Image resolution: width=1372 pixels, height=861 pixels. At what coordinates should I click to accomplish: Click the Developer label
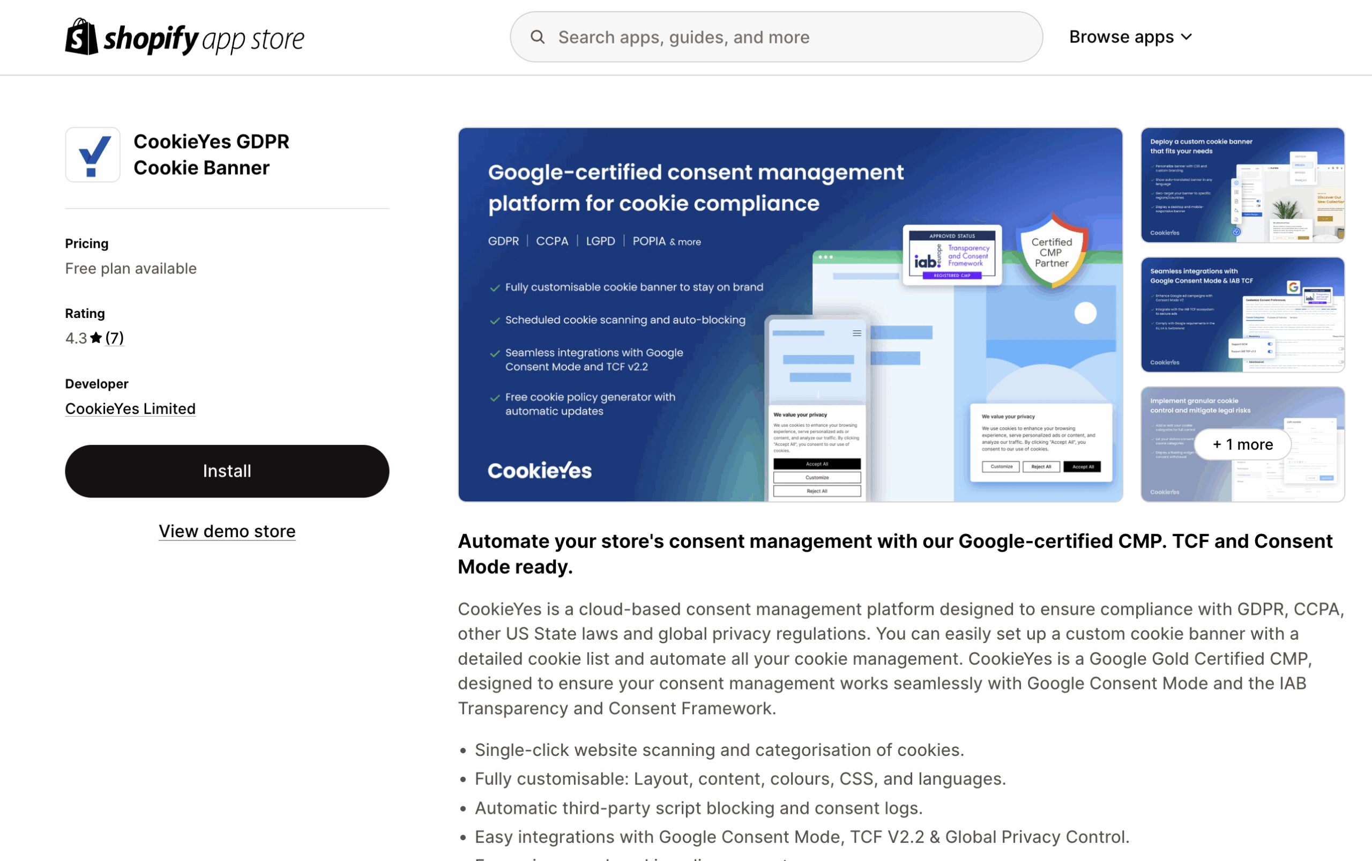pos(97,383)
